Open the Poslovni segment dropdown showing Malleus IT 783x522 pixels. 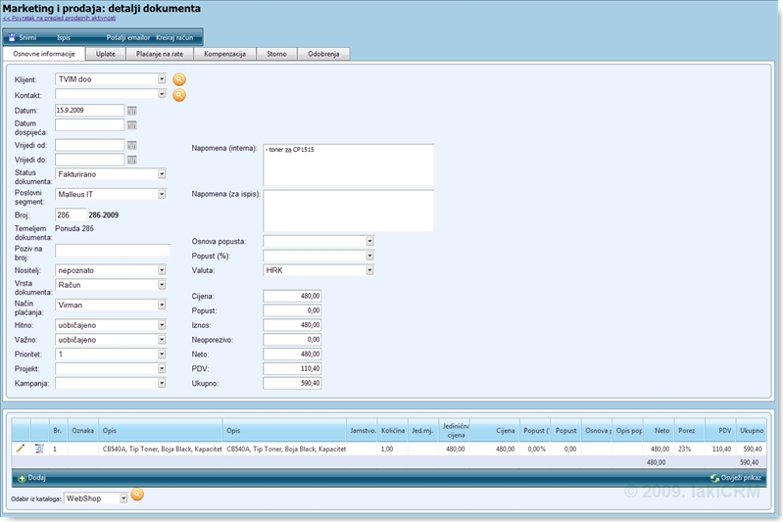pyautogui.click(x=162, y=194)
